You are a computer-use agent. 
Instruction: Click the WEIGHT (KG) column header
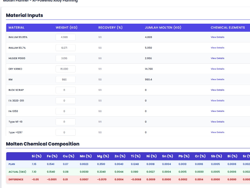coord(66,28)
